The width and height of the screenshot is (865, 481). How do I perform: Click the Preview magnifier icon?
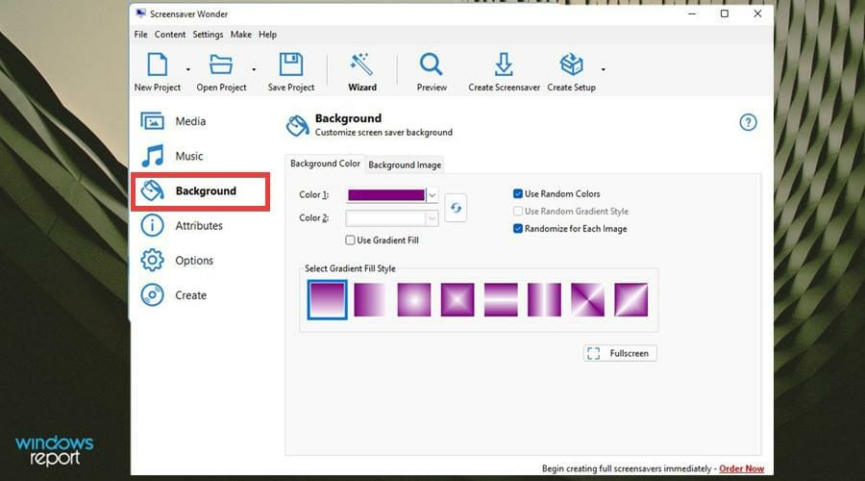click(431, 64)
